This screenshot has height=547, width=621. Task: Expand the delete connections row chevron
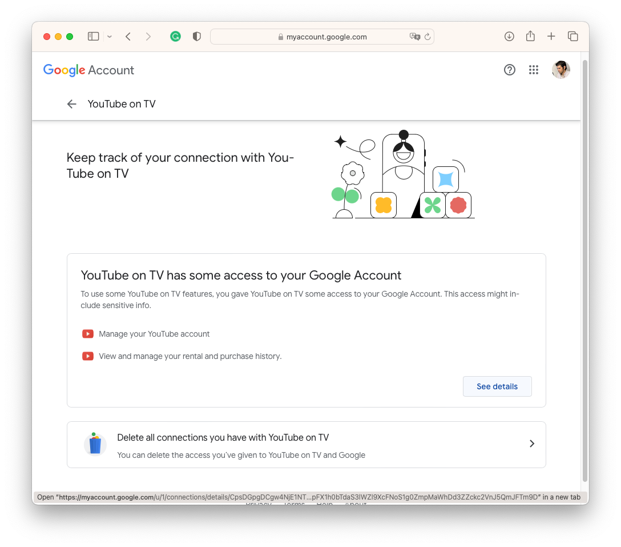532,444
